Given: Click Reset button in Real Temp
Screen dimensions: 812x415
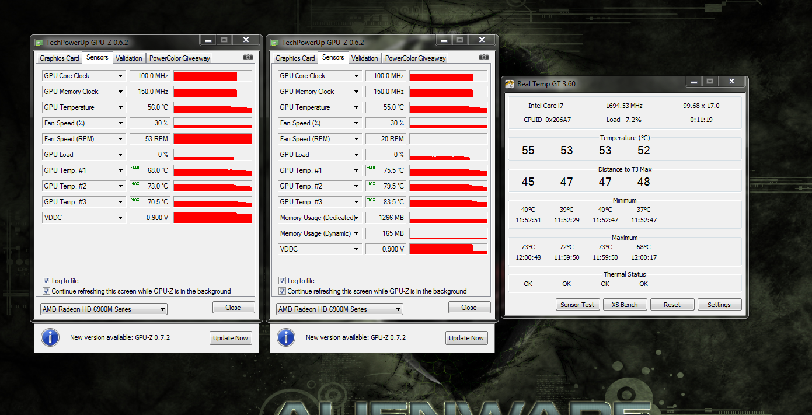Looking at the screenshot, I should [x=672, y=305].
